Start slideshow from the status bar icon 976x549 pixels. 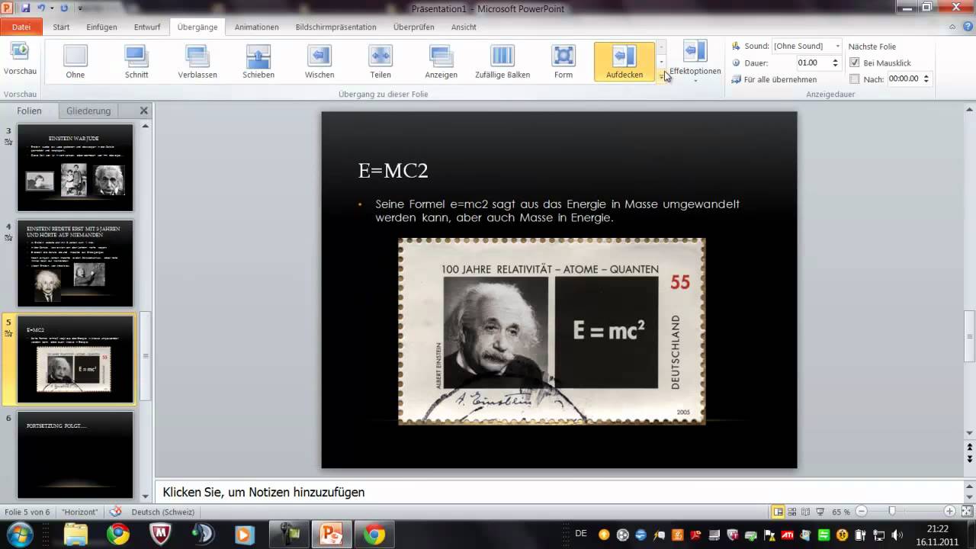(x=820, y=512)
